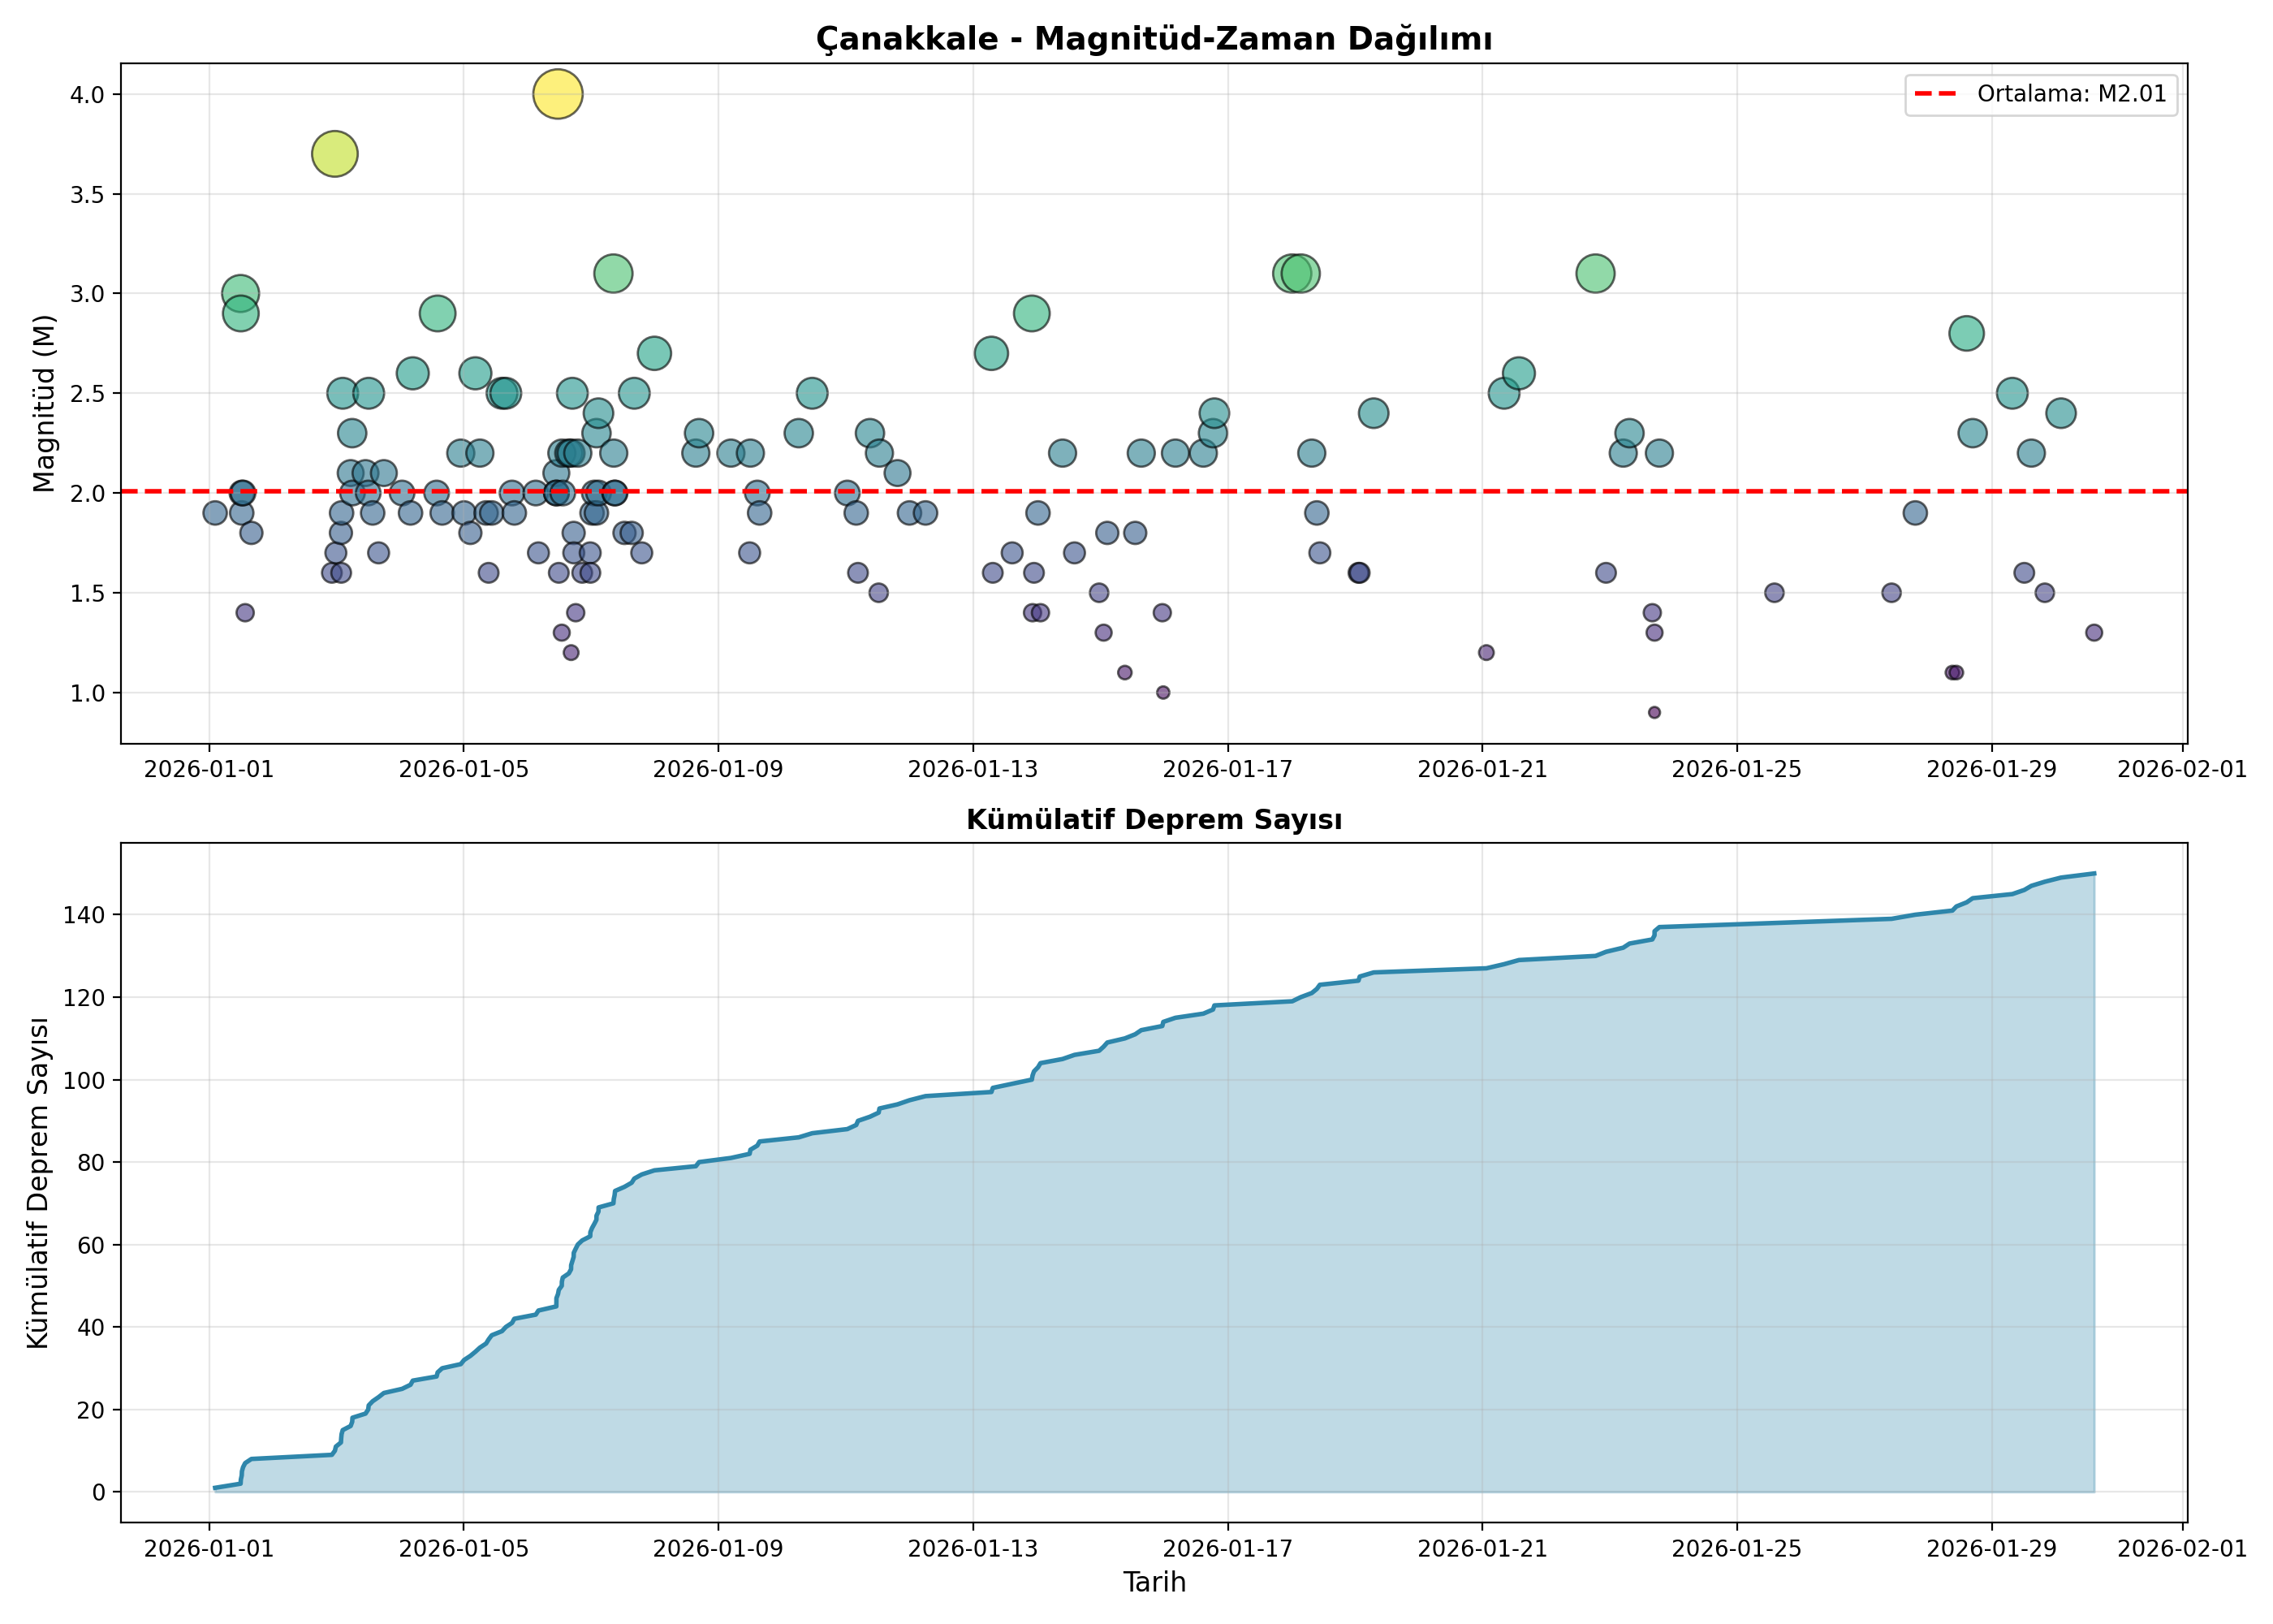The width and height of the screenshot is (2273, 1624).
Task: Click "2026-01-01" under the cumulative count chart
Action: (209, 1549)
